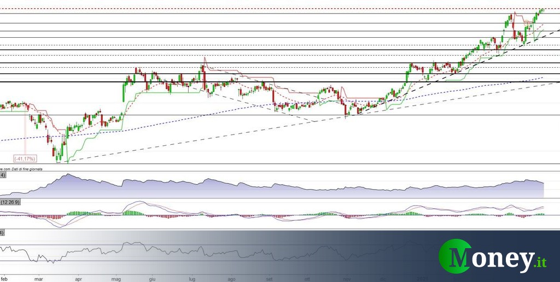Click the bottom oscillator panel's parameter label
This screenshot has width=560, height=282.
pos(2,233)
